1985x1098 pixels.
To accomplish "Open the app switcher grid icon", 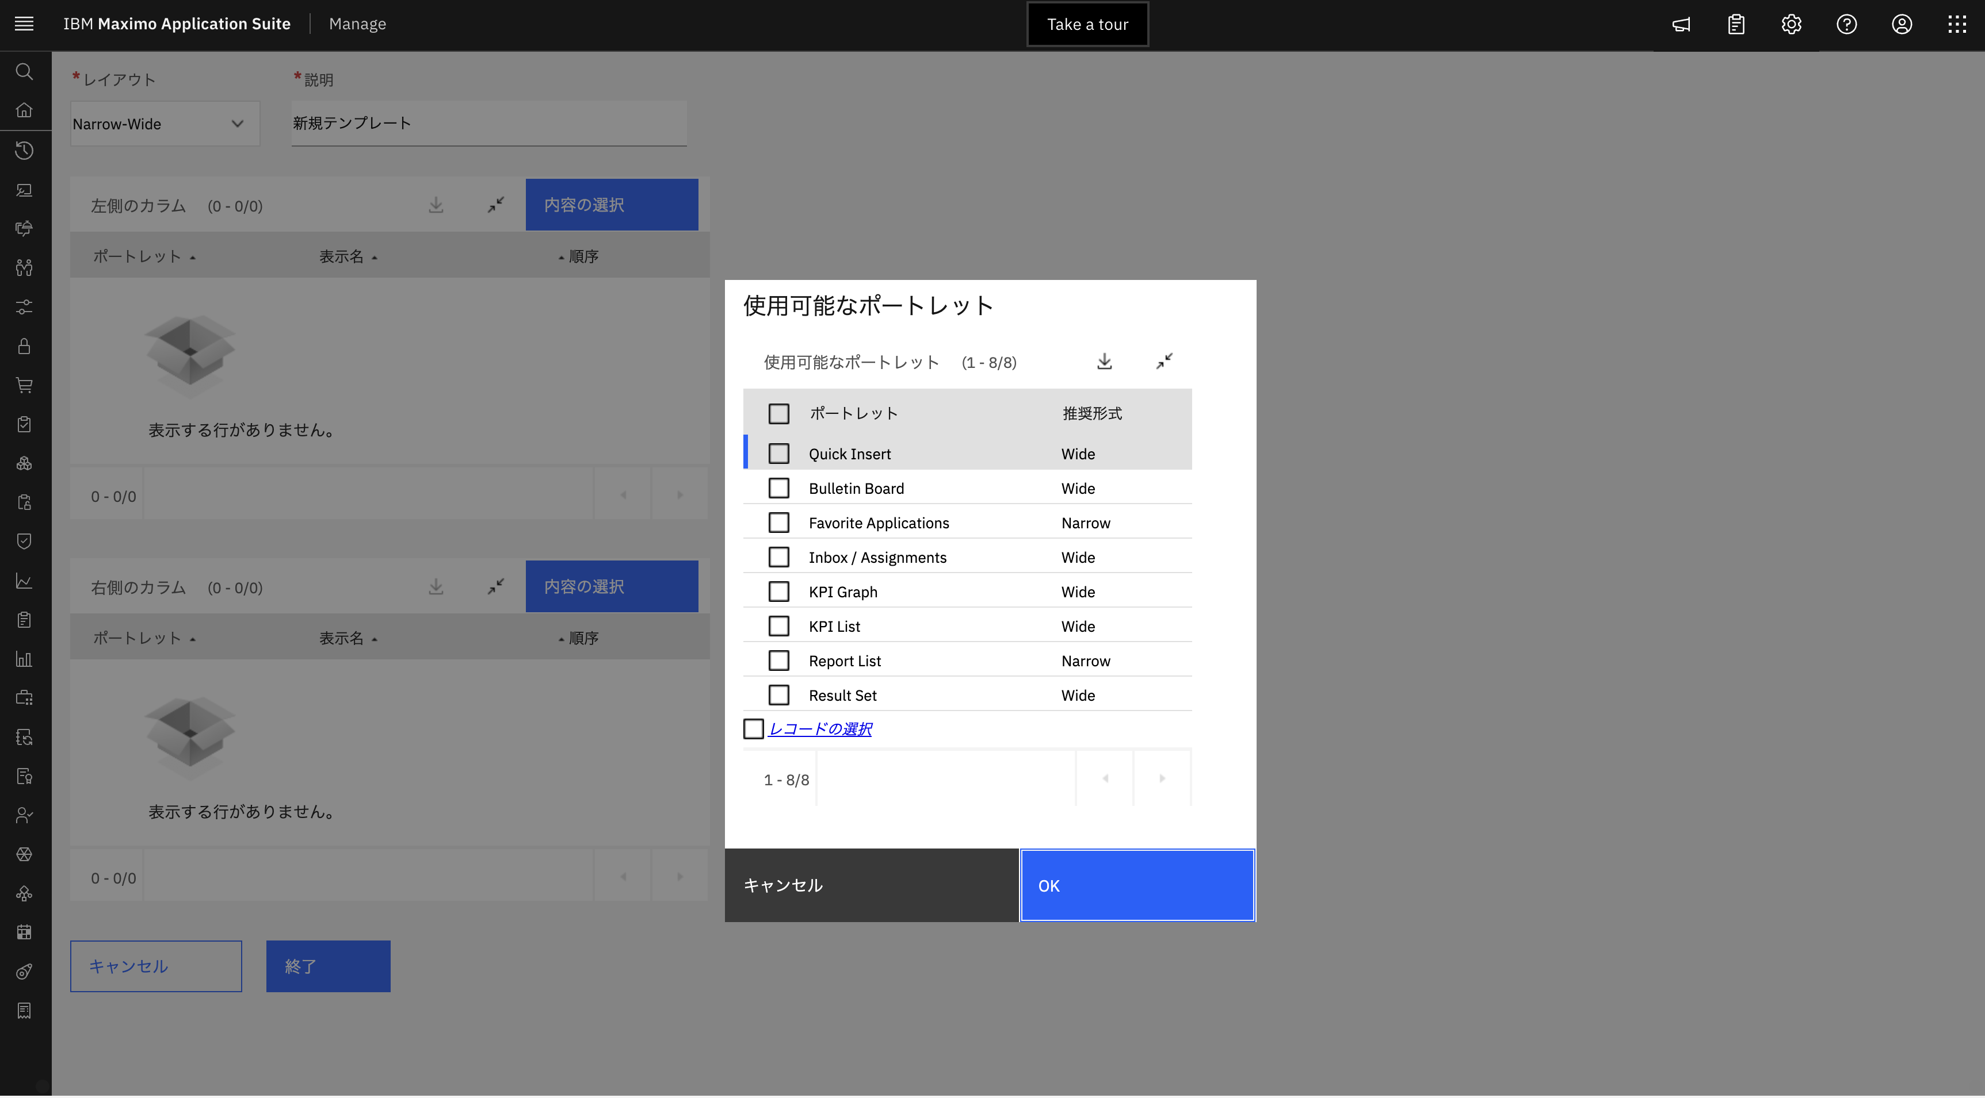I will pyautogui.click(x=1956, y=25).
